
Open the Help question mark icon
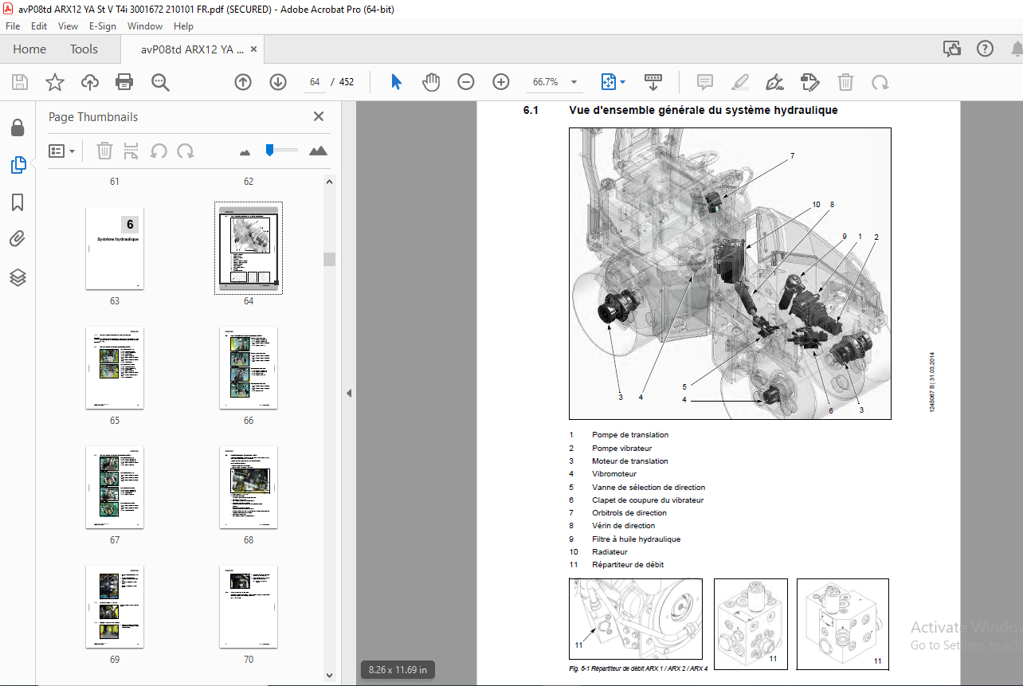(985, 49)
